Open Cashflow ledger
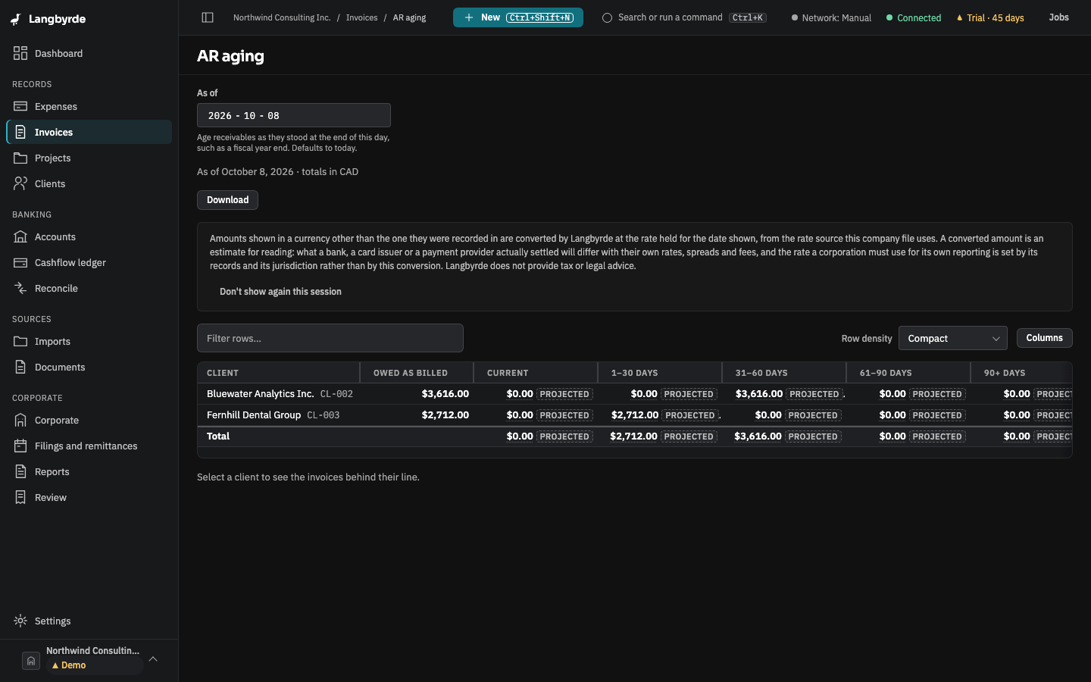The image size is (1091, 682). click(x=89, y=262)
